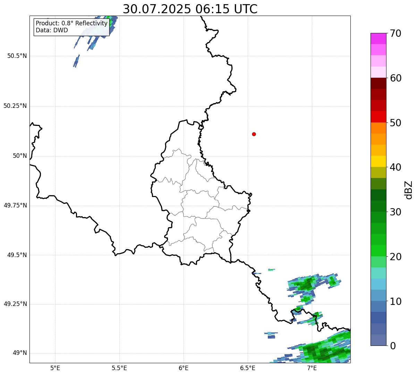This screenshot has width=417, height=375.
Task: Click the latitude label 49.25°N
Action: coord(15,304)
